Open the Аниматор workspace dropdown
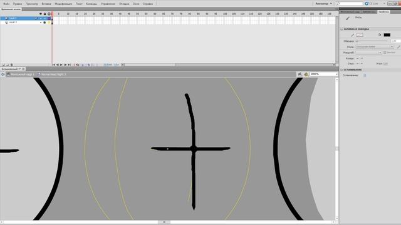The image size is (401, 225). coord(323,4)
